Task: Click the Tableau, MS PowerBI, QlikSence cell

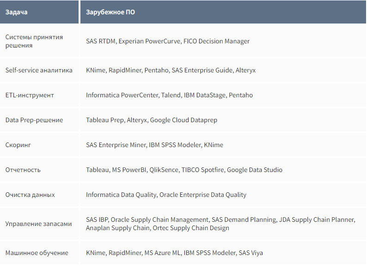Action: pos(184,170)
